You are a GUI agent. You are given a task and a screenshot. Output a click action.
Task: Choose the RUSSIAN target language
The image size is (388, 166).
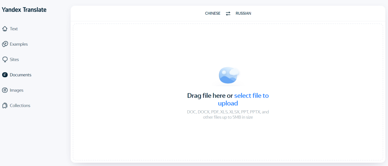pyautogui.click(x=243, y=14)
